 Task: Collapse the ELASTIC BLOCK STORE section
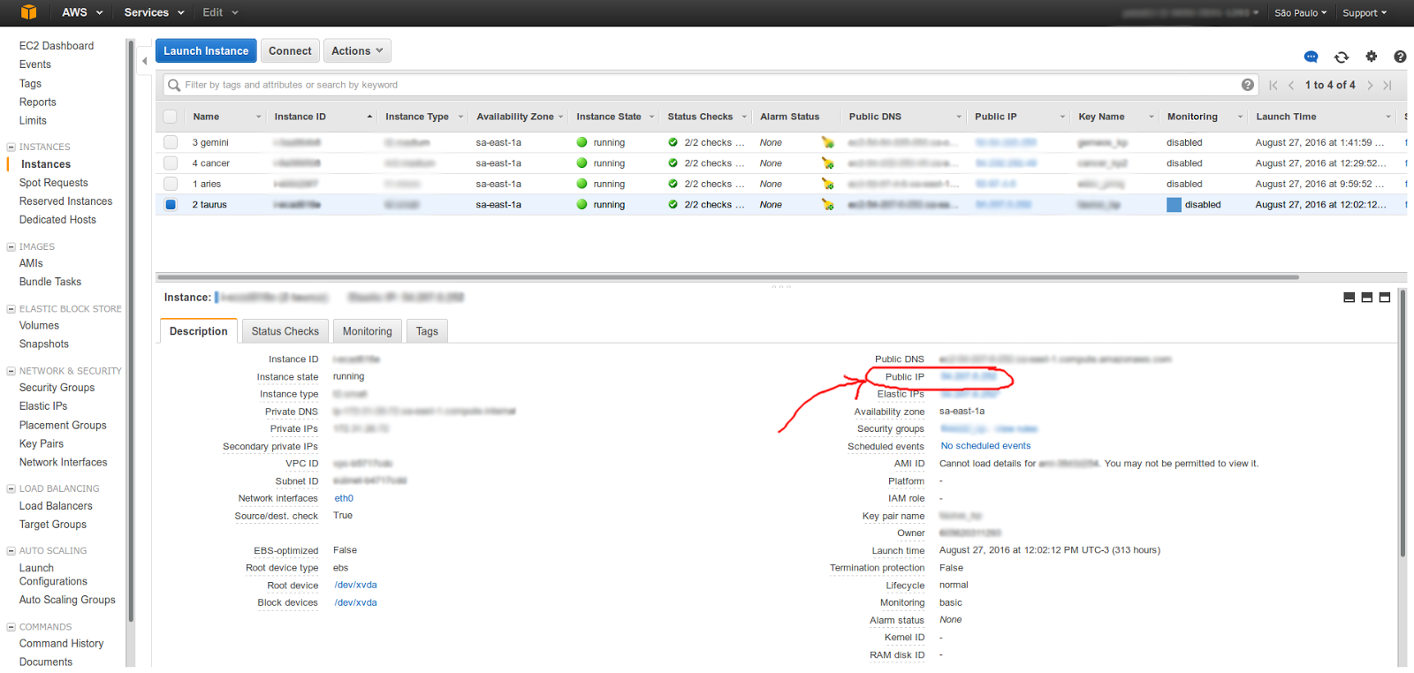tap(11, 309)
